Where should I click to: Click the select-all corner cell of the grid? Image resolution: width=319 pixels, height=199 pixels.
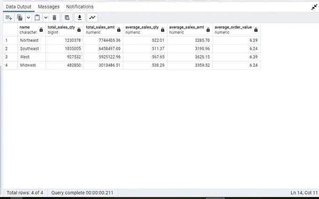[10, 29]
